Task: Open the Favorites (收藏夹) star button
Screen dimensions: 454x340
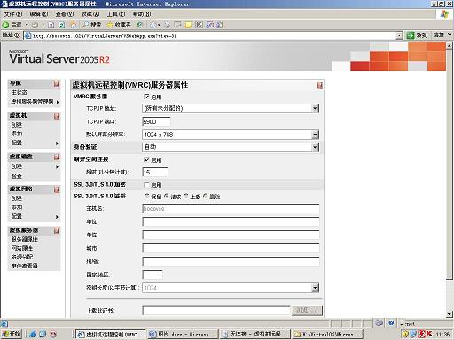Action: coord(119,25)
